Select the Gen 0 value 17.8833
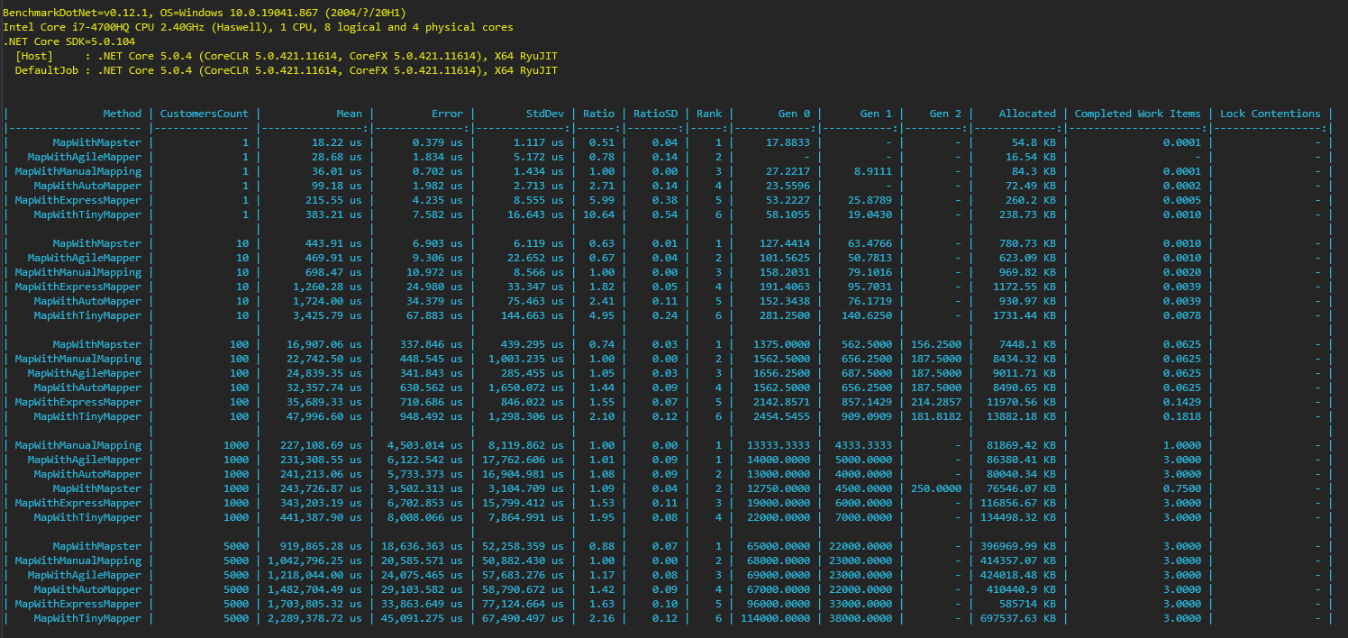 (x=788, y=142)
